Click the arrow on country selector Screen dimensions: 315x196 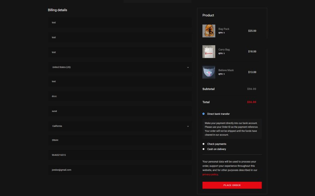pos(188,67)
